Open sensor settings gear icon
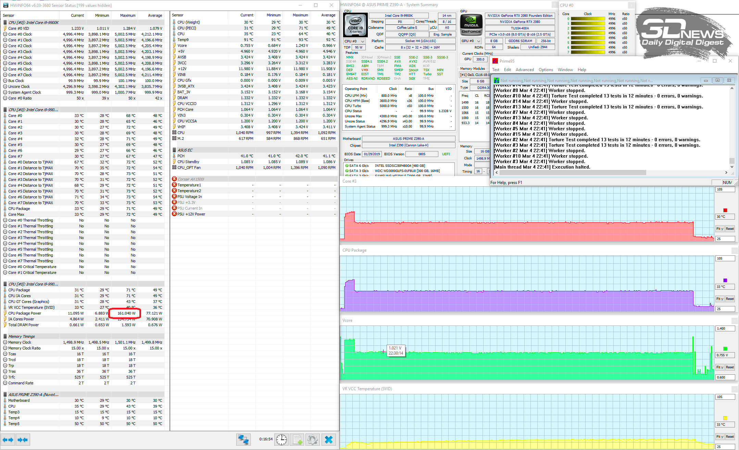Image resolution: width=739 pixels, height=450 pixels. pyautogui.click(x=312, y=440)
